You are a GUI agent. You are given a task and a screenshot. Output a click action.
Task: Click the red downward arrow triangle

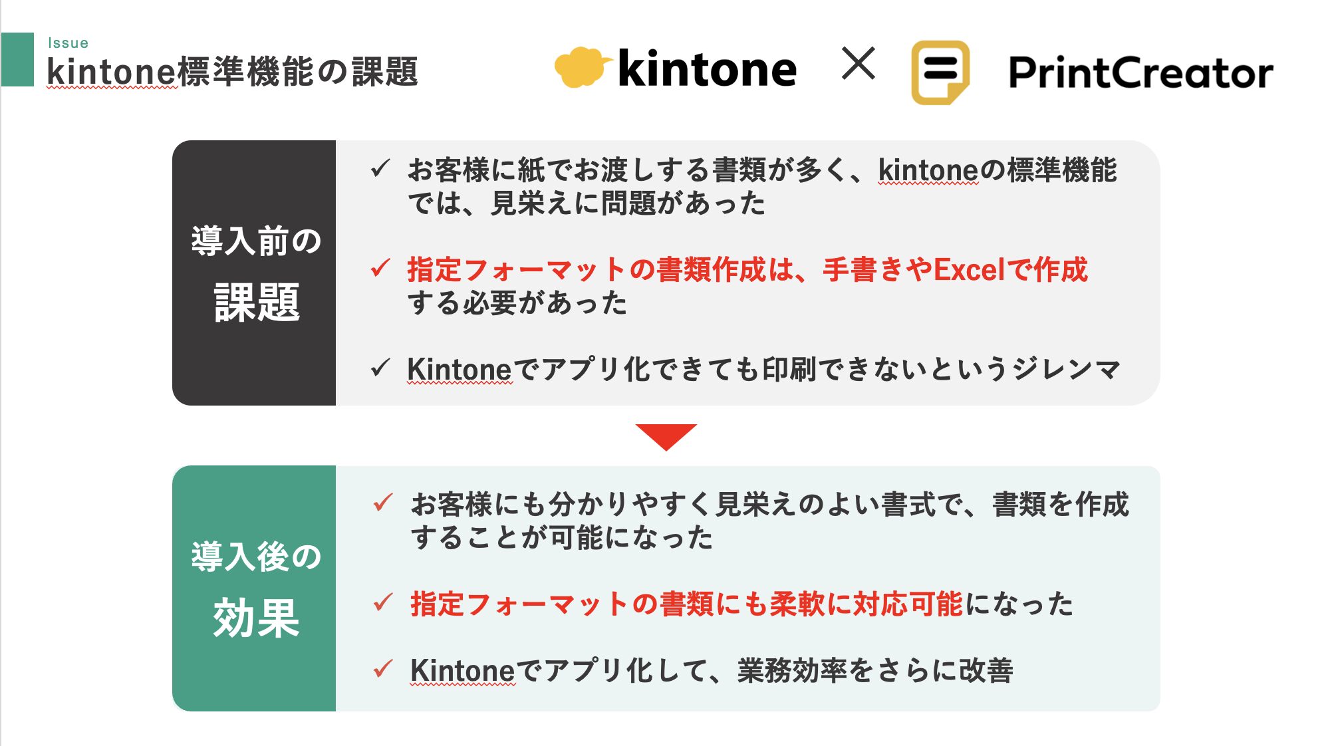click(666, 437)
